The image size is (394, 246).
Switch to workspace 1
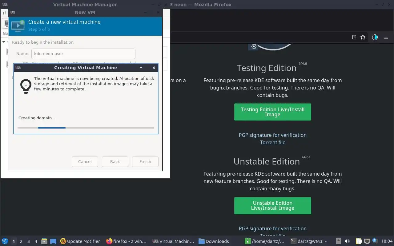(14, 241)
